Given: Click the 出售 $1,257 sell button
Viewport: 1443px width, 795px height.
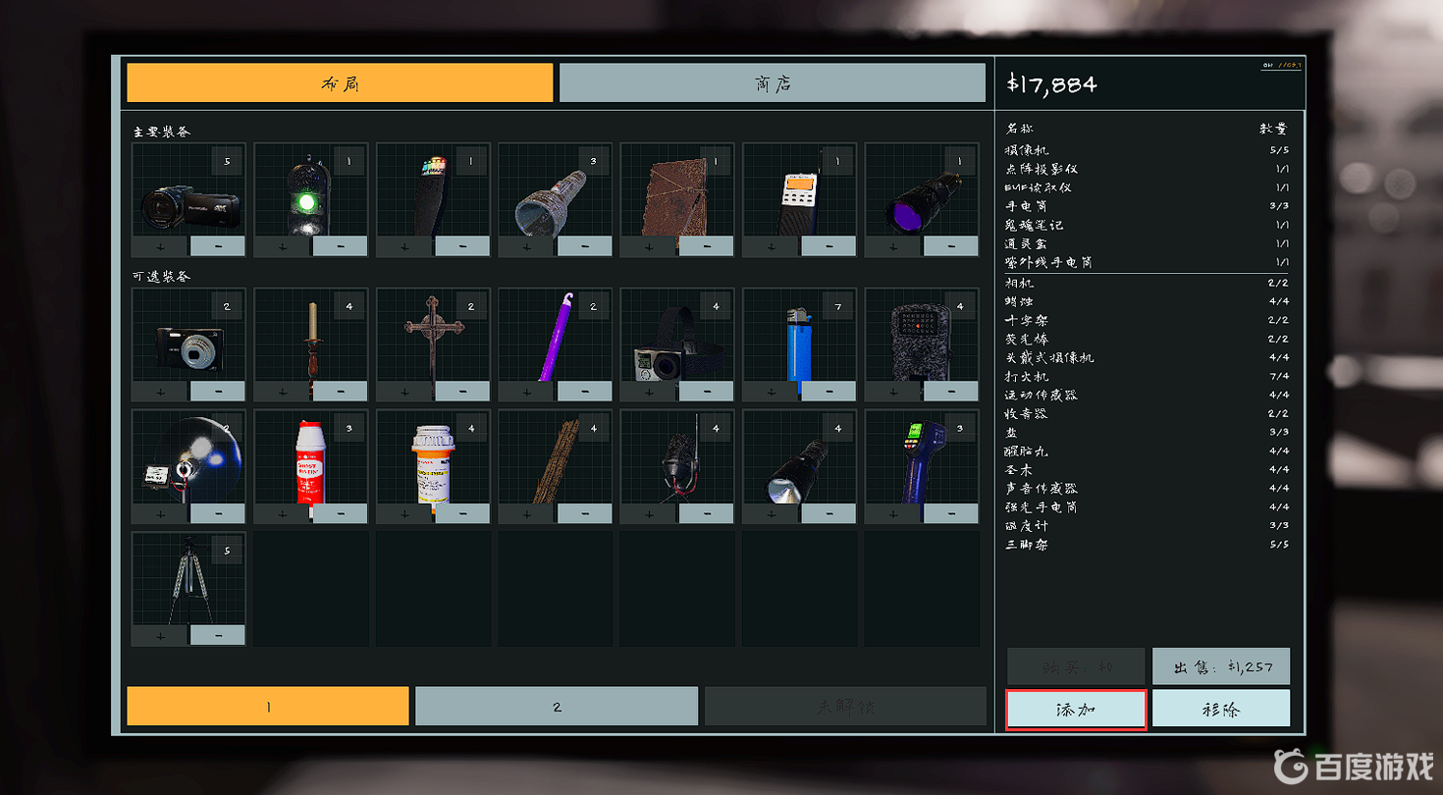Looking at the screenshot, I should coord(1220,666).
